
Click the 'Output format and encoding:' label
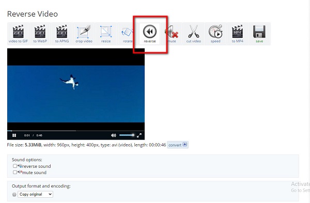(41, 186)
